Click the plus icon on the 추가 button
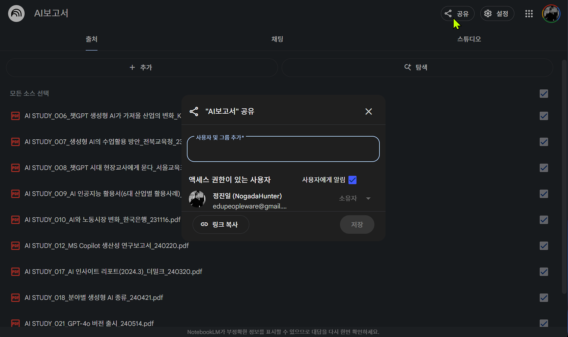This screenshot has height=337, width=568. click(132, 67)
